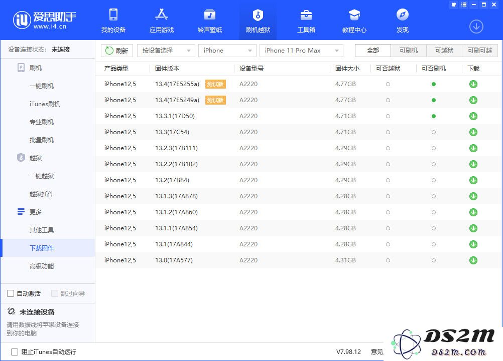This screenshot has width=503, height=361.
Task: Download firmware 13.0(17A577)
Action: [x=473, y=260]
